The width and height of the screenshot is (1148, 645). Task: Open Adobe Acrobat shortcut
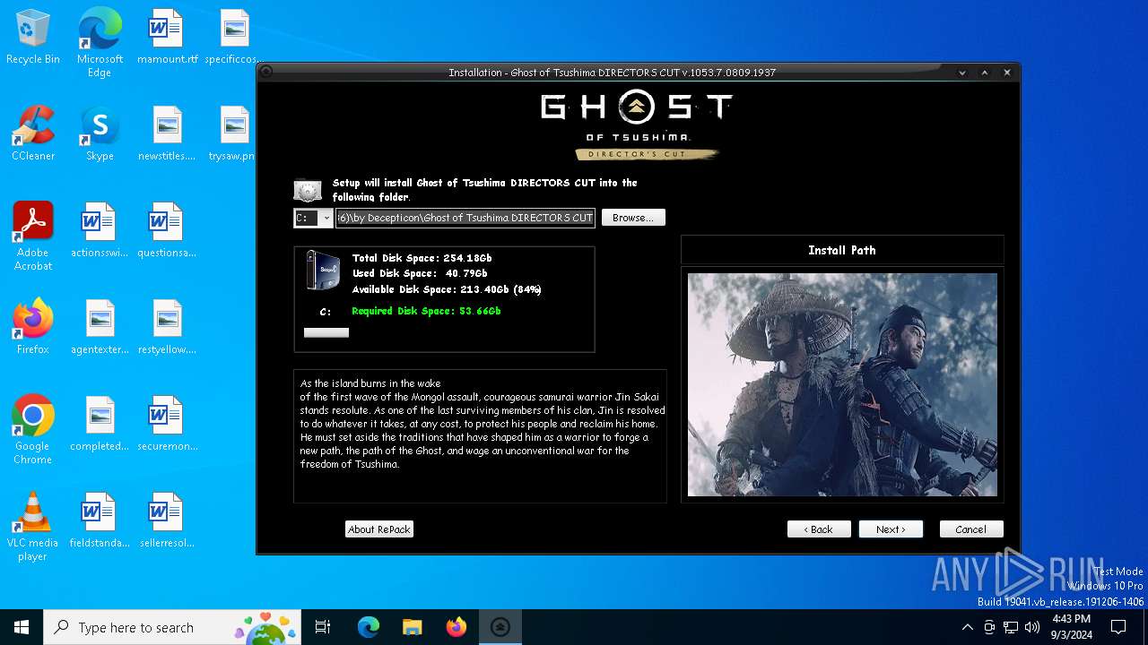coord(33,236)
